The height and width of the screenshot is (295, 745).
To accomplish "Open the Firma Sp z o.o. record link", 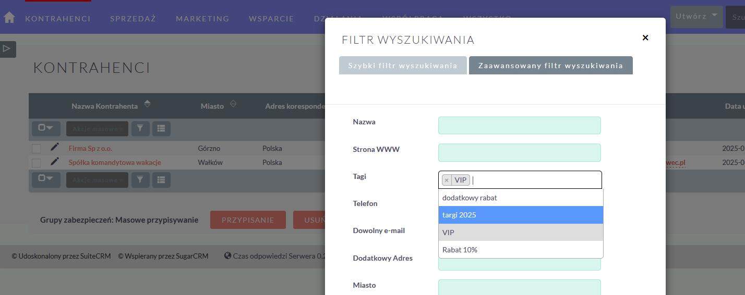I will coord(90,148).
